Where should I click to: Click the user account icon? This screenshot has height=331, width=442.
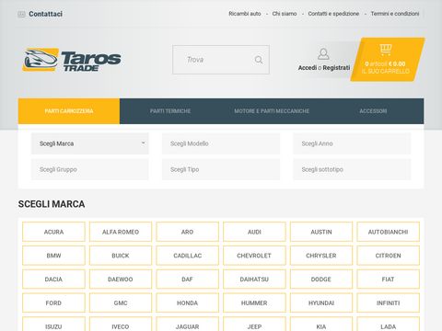(323, 54)
